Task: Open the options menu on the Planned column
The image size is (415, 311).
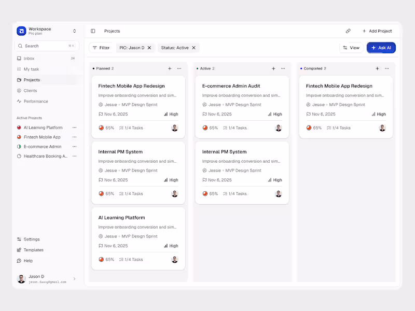Action: [x=179, y=68]
